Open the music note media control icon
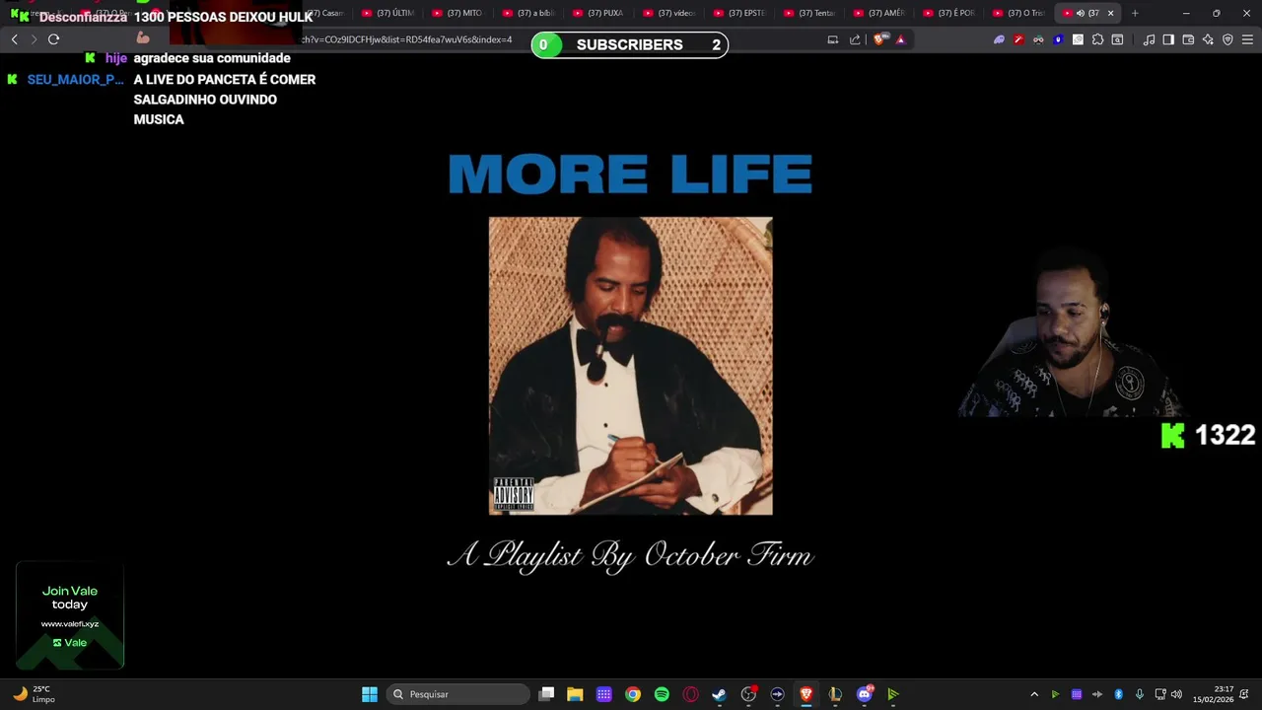This screenshot has width=1262, height=710. [1149, 39]
